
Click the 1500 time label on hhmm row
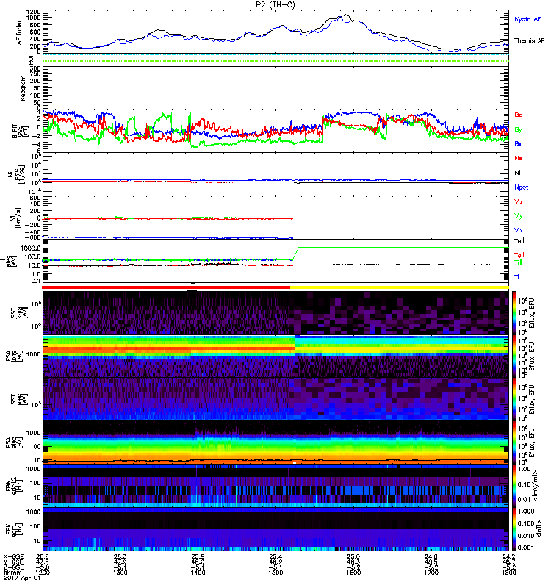tap(275, 573)
